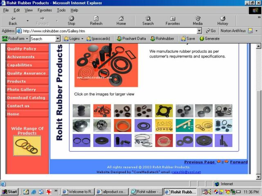The image size is (262, 196).
Task: Switch to the 'allproduct.co...' taskbar window
Action: pos(112,192)
